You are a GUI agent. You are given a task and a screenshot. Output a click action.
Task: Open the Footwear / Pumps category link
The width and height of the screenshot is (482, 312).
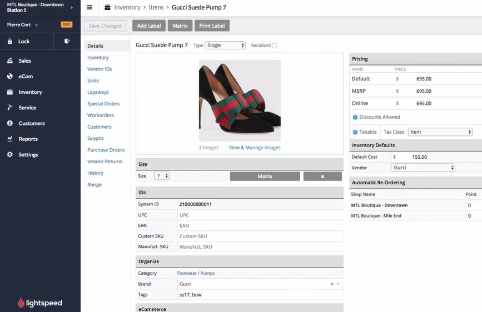[x=196, y=273]
